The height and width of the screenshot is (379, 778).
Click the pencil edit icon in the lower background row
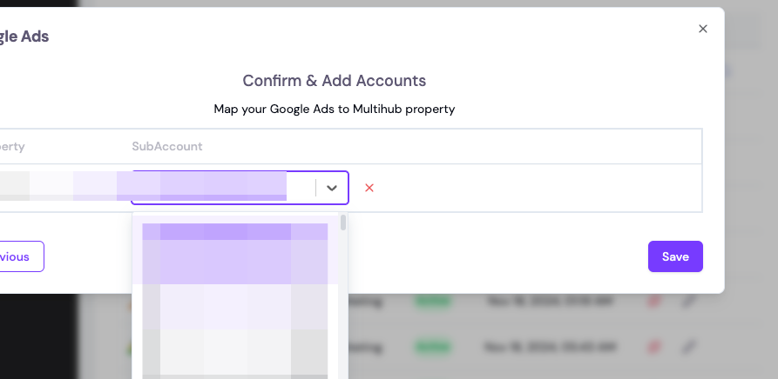tap(689, 348)
